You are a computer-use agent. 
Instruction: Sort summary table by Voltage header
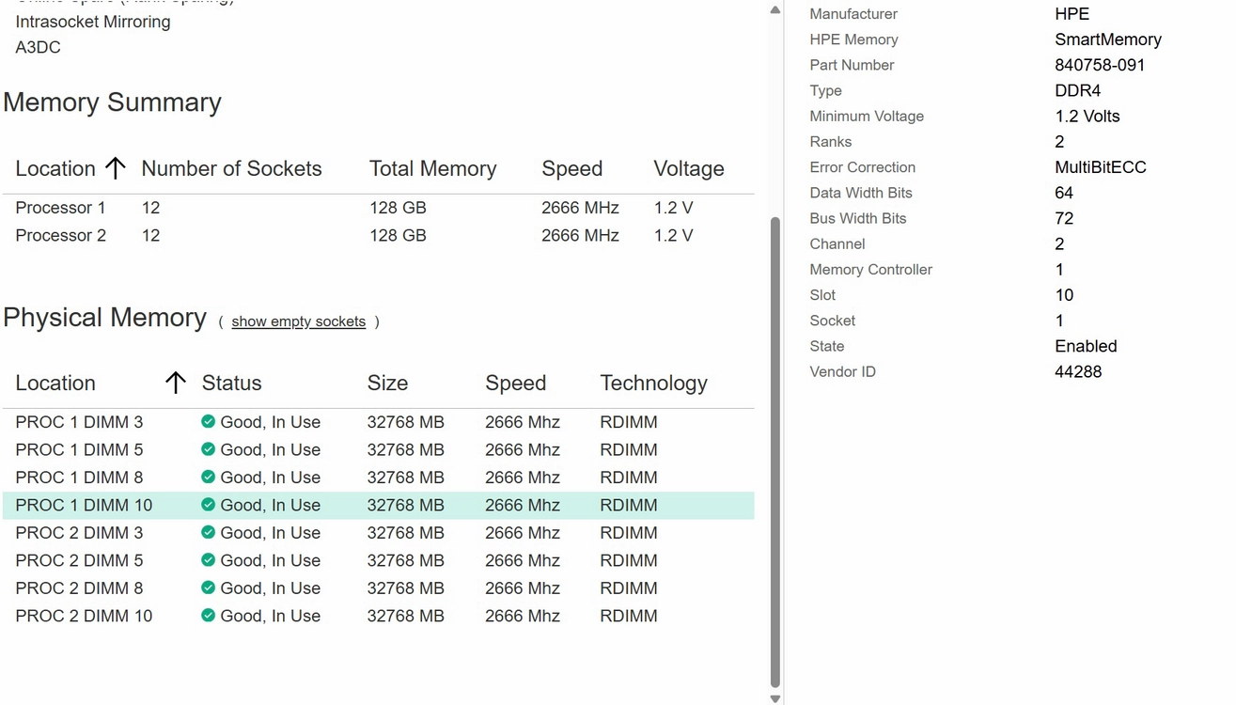tap(689, 168)
